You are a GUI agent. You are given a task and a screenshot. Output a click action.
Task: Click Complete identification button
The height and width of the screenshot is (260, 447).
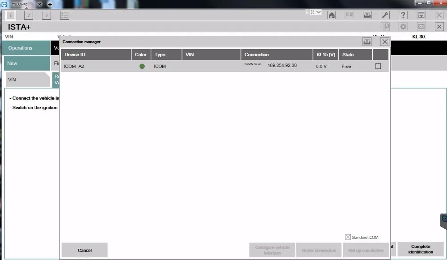click(x=421, y=249)
